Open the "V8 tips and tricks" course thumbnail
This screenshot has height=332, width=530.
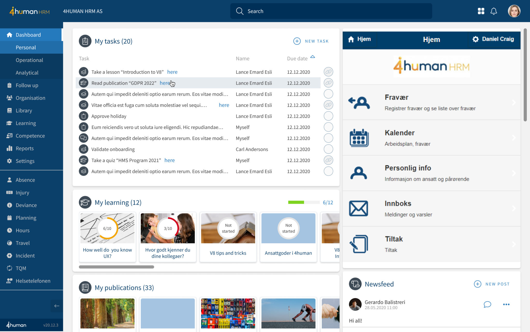click(x=228, y=228)
